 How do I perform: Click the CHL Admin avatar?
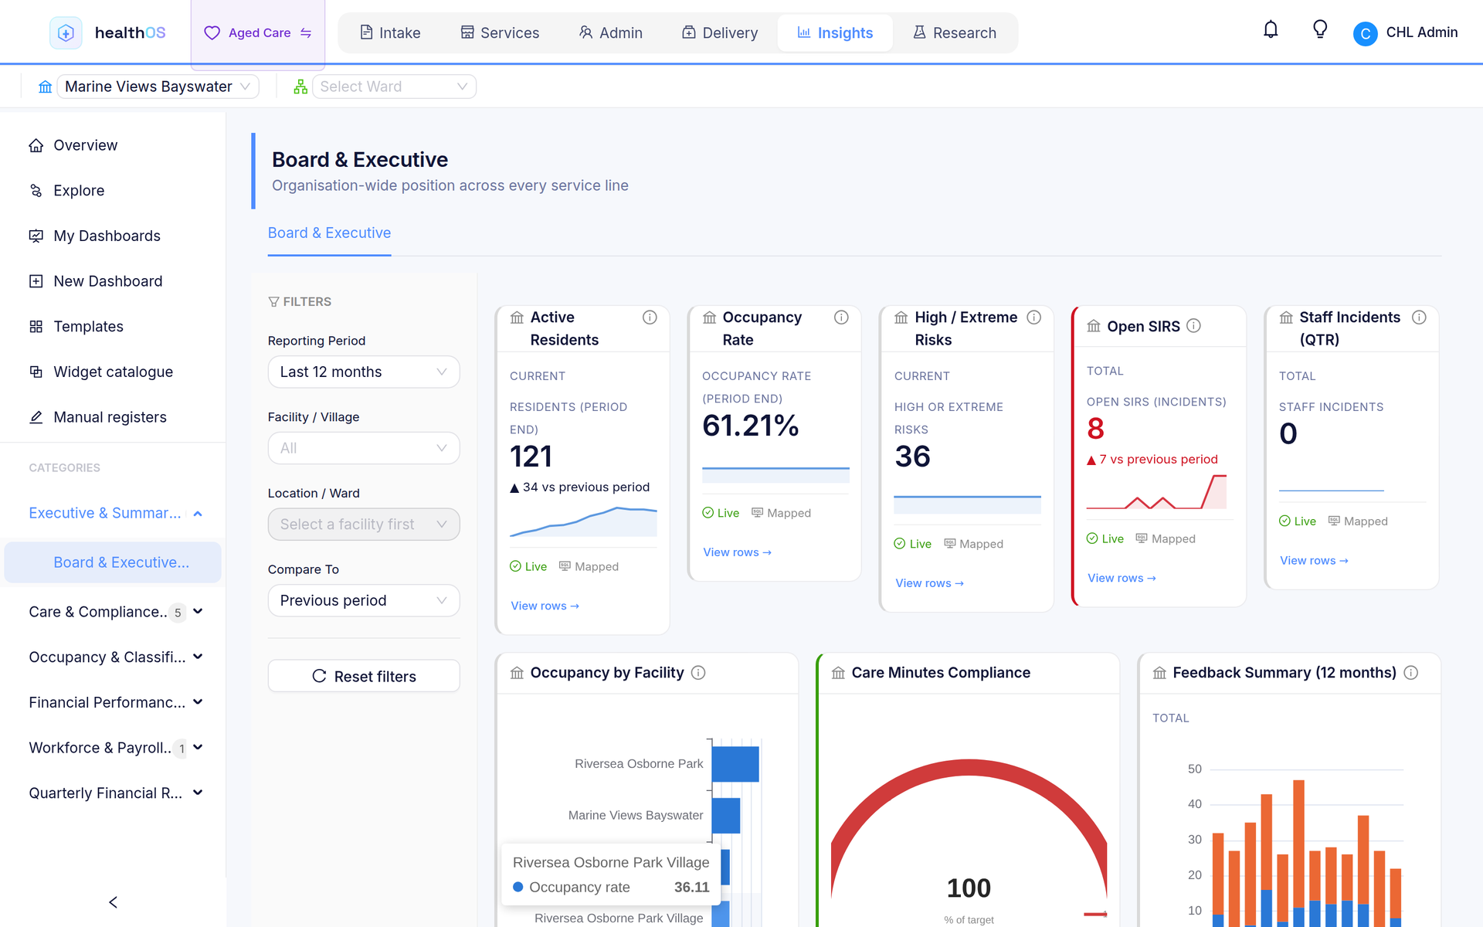tap(1365, 33)
